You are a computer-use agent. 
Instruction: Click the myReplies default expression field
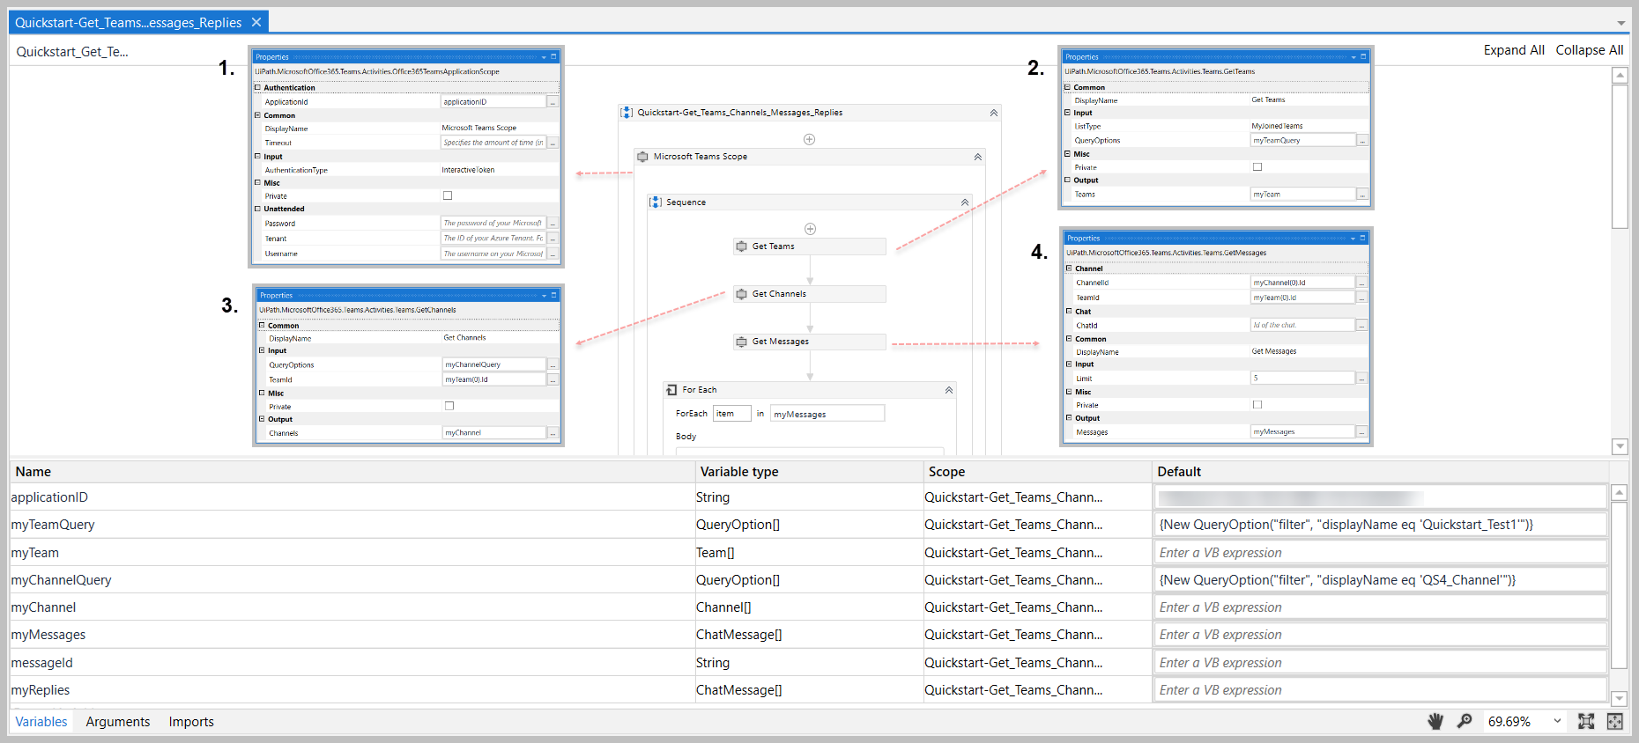coord(1380,690)
